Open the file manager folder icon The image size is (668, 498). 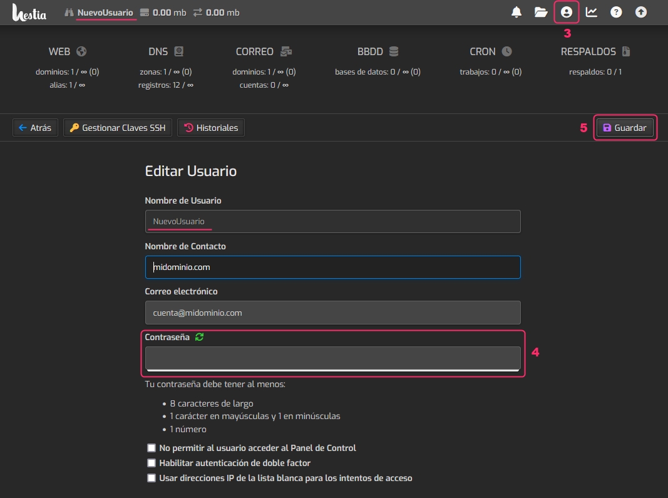pyautogui.click(x=541, y=12)
